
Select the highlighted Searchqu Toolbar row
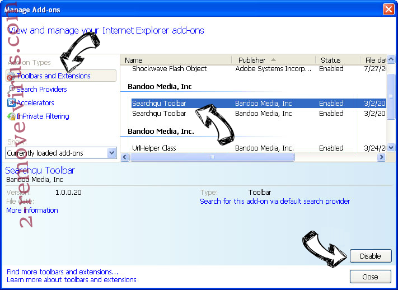point(259,104)
